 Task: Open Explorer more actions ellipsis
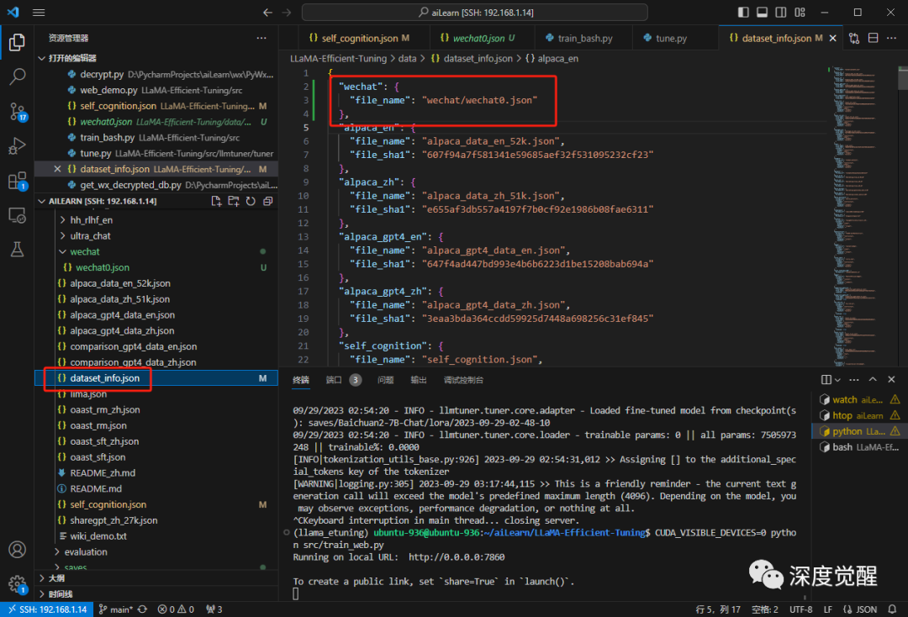[x=261, y=38]
